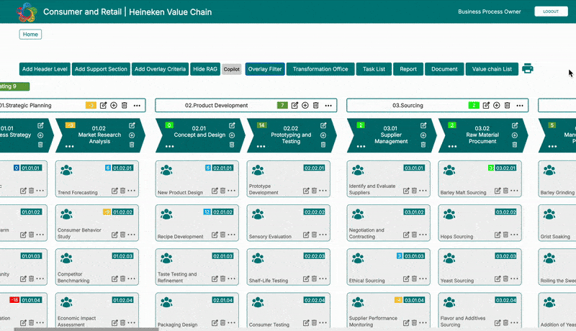Delete the Sensory Evaluation card
This screenshot has height=331, width=576.
click(x=314, y=235)
